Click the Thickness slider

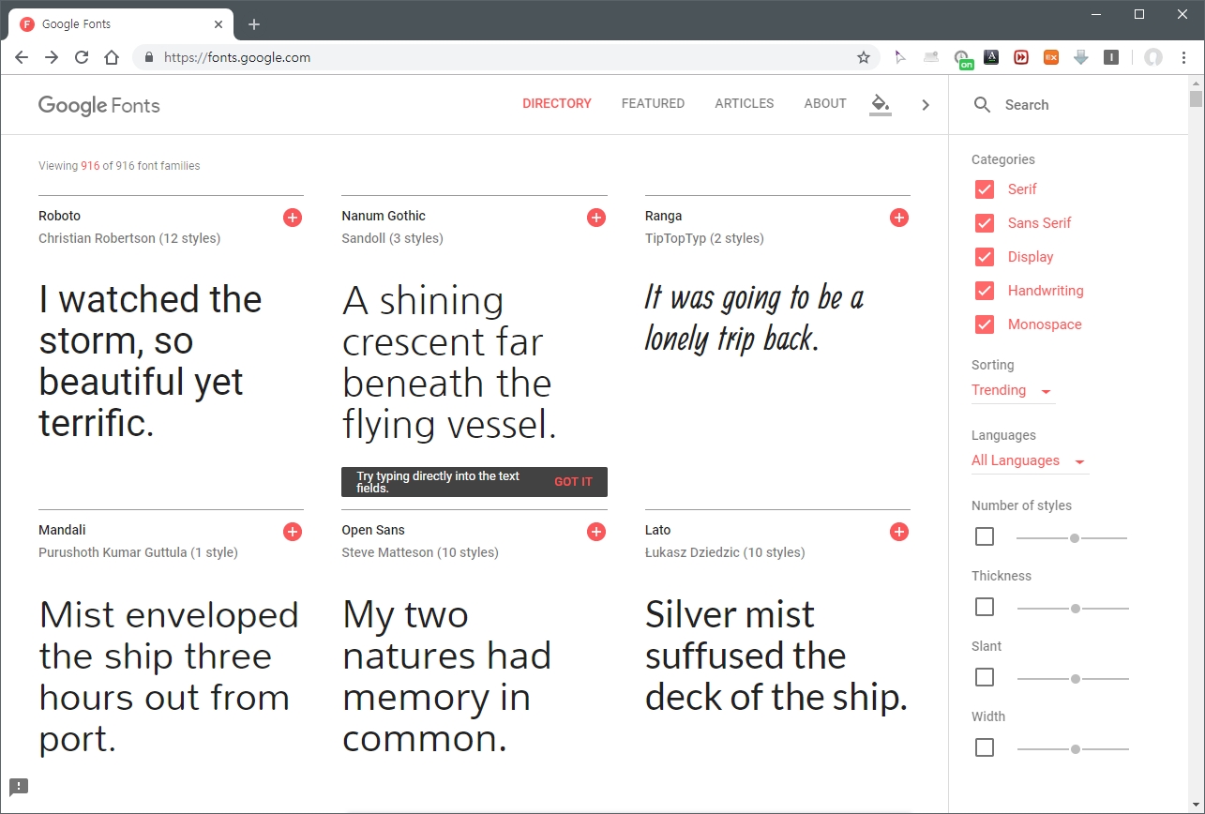click(1072, 608)
